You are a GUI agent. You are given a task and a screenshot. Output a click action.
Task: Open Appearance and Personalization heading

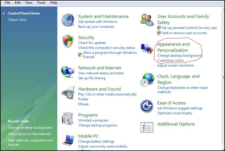[173, 47]
